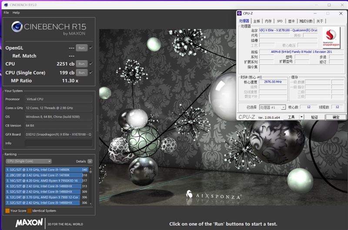Run the CPU benchmark
This screenshot has width=348, height=230.
click(81, 64)
